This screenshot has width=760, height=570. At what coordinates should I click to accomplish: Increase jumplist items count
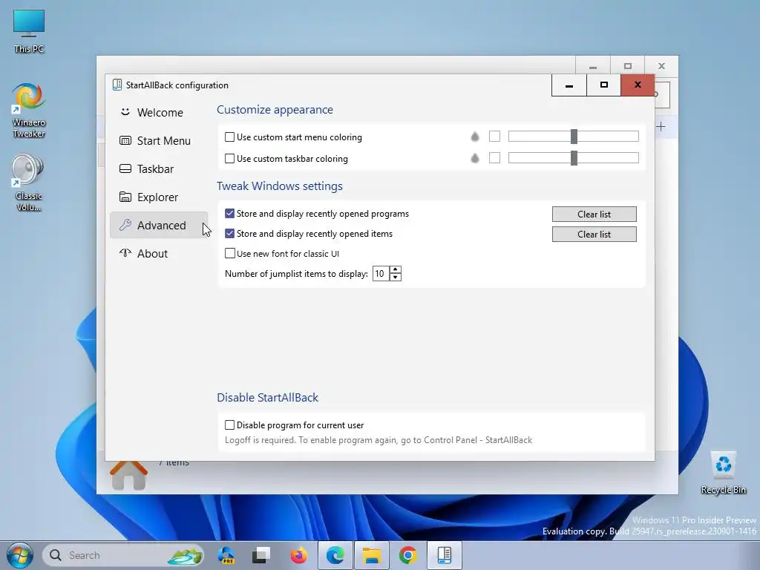click(x=396, y=270)
